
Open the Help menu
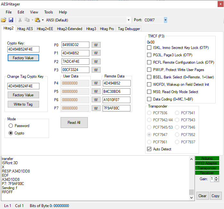[x=63, y=12]
